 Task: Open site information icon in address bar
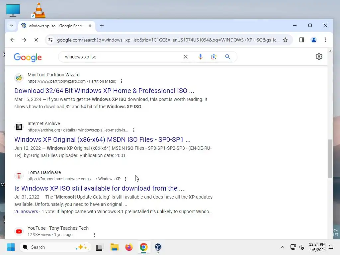click(x=50, y=40)
